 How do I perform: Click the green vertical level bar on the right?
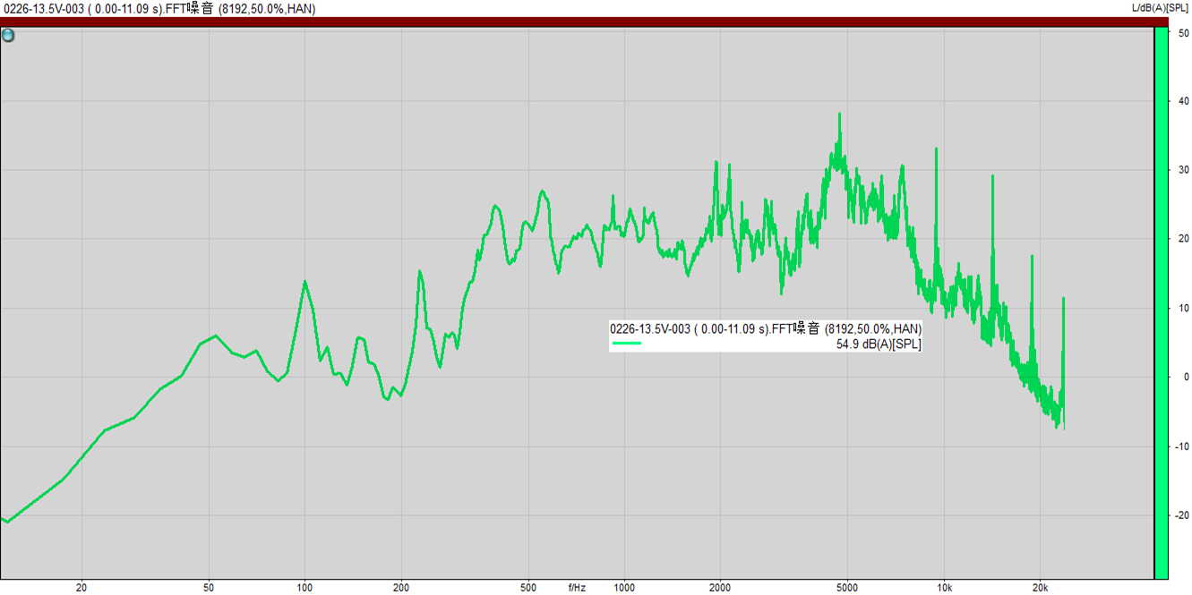click(x=1161, y=302)
